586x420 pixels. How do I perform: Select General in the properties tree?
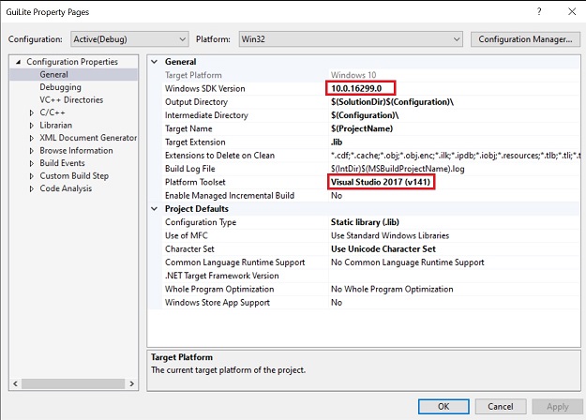tap(53, 75)
